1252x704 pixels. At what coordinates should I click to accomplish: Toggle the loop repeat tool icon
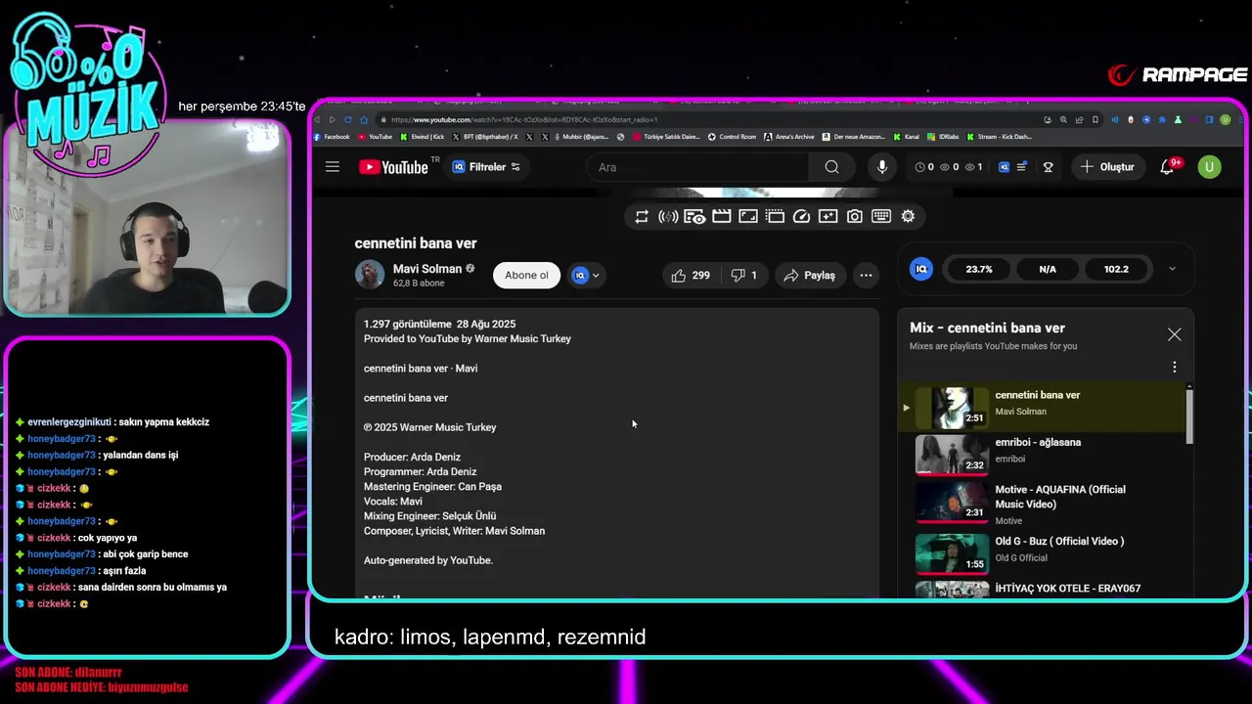pyautogui.click(x=642, y=217)
